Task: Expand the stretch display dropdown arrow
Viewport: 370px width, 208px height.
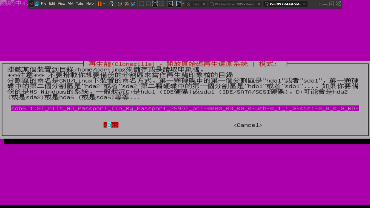Action: [x=183, y=4]
